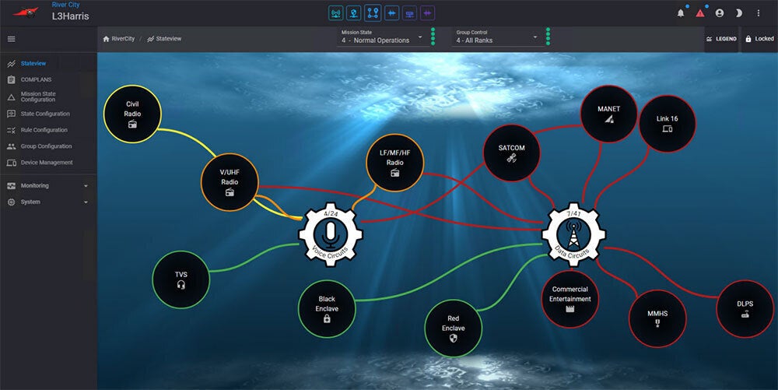778x390 pixels.
Task: Collapse the sidebar with hamburger menu
Action: pyautogui.click(x=12, y=39)
